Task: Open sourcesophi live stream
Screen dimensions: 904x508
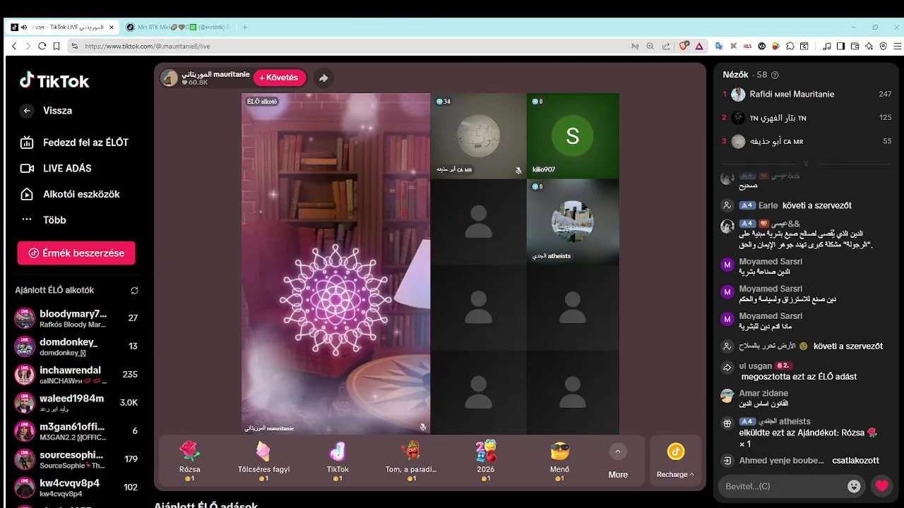Action: click(x=76, y=459)
